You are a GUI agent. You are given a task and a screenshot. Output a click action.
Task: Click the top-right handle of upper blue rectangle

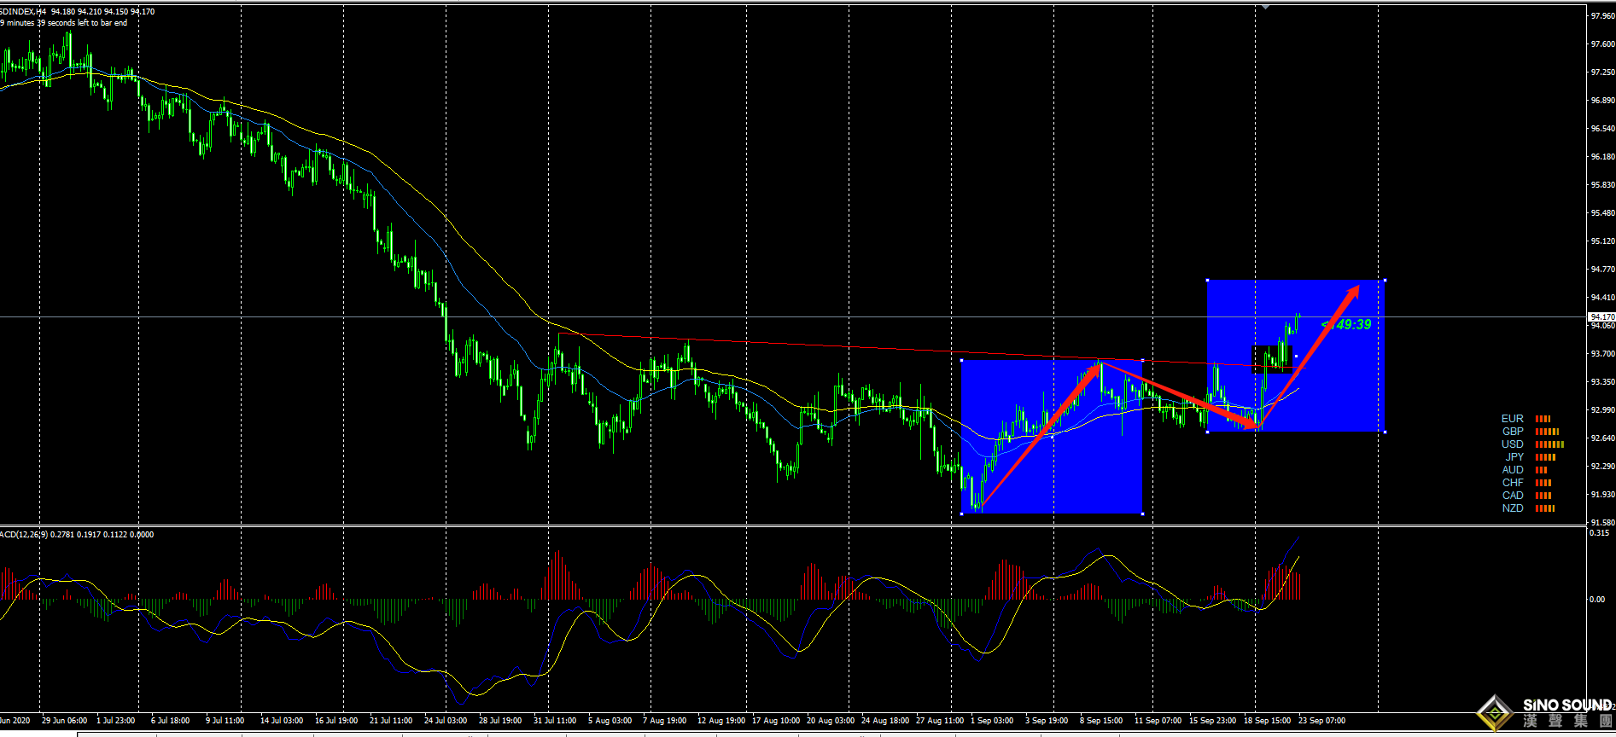tap(1384, 280)
